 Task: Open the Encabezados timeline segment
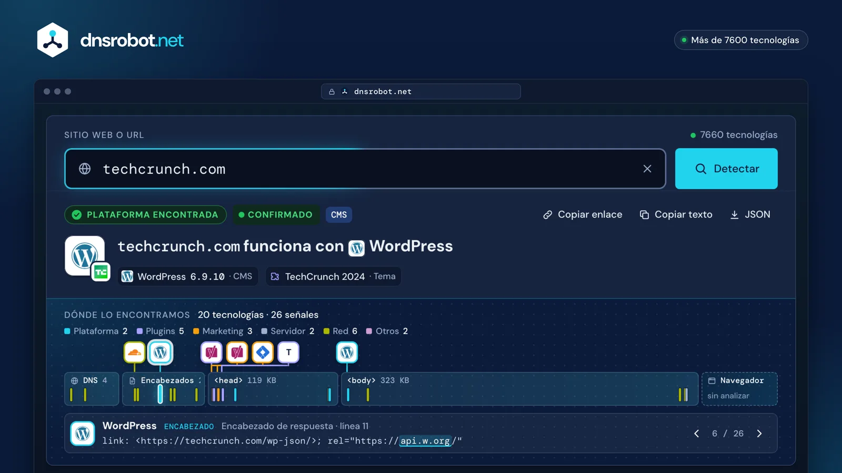pos(163,389)
